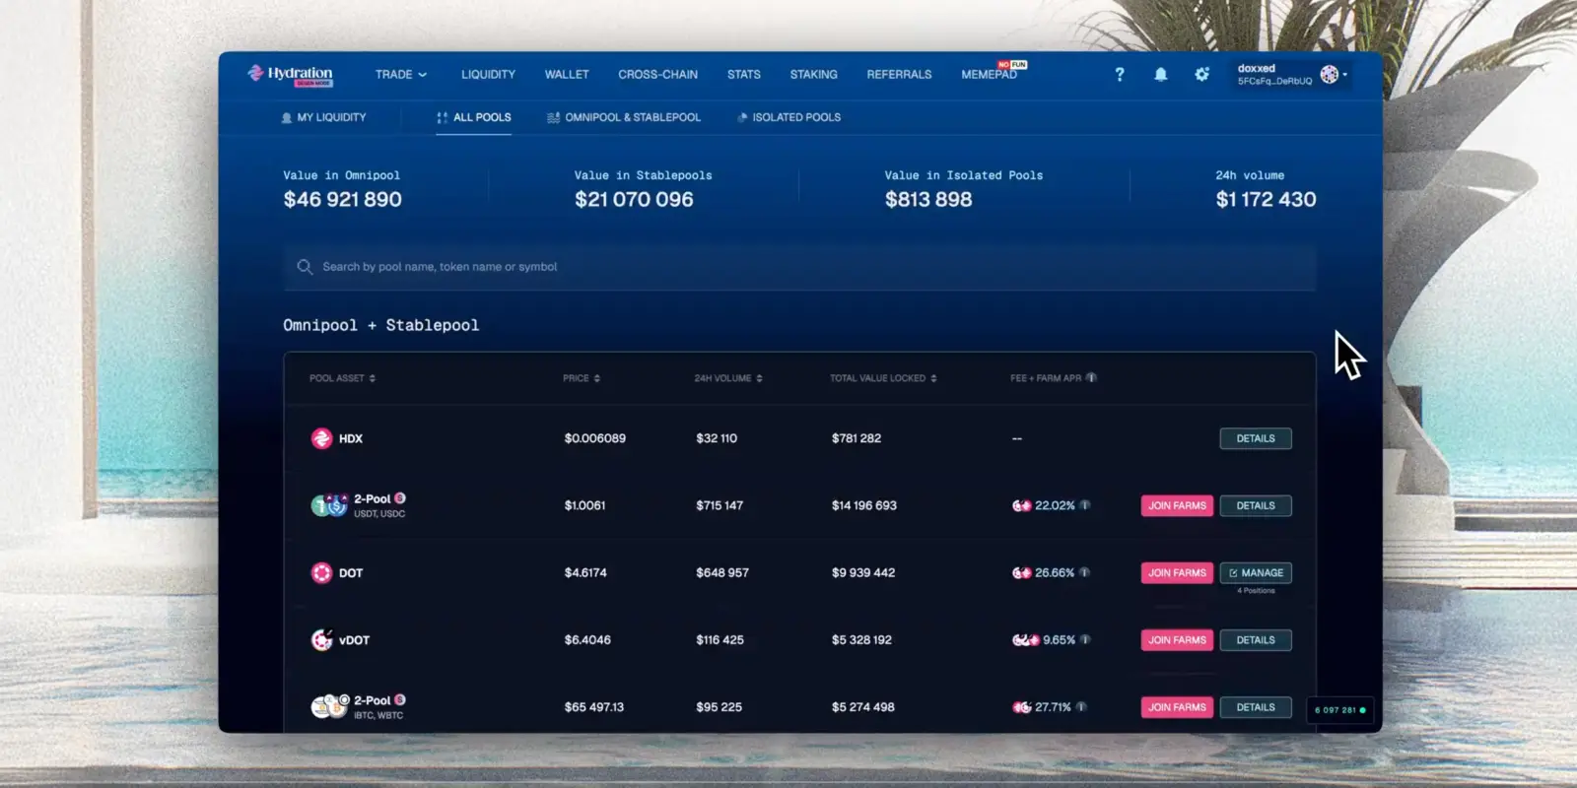Click the stablepool badge next to iBTC 2-Pool

tap(400, 699)
